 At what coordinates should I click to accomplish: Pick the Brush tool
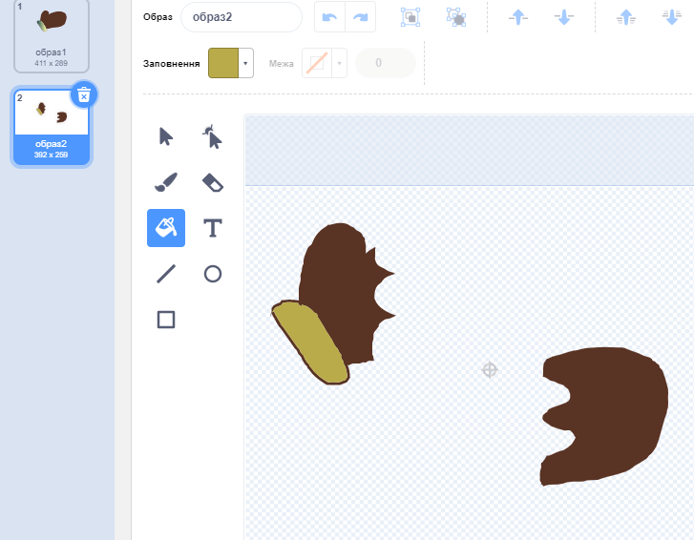tap(166, 181)
